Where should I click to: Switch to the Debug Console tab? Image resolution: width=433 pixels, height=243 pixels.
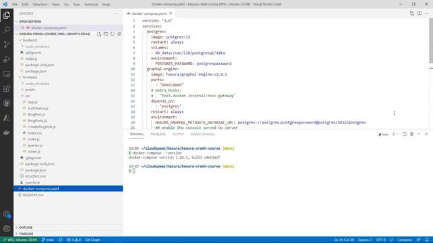click(203, 134)
